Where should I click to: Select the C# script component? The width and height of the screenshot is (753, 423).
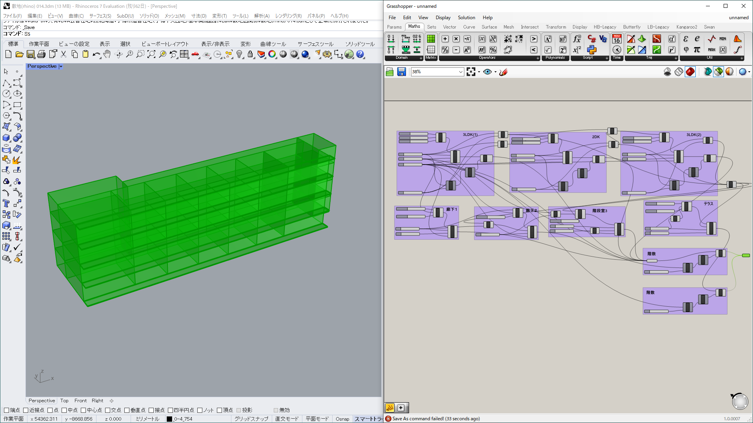(591, 39)
